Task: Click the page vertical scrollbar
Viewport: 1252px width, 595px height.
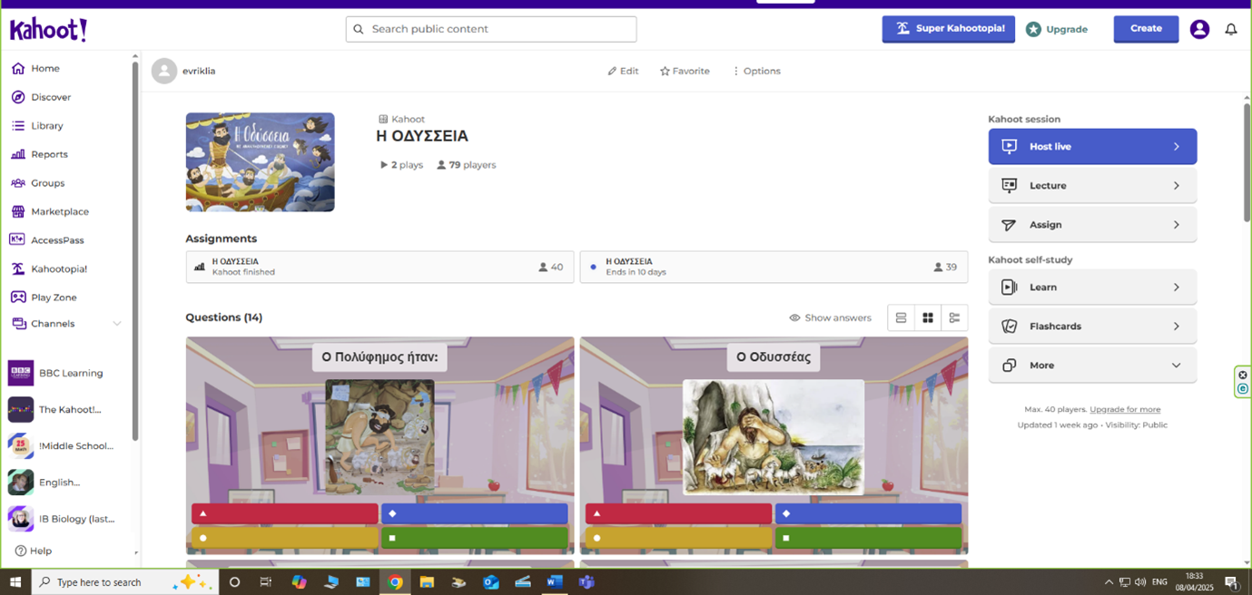Action: (1247, 163)
